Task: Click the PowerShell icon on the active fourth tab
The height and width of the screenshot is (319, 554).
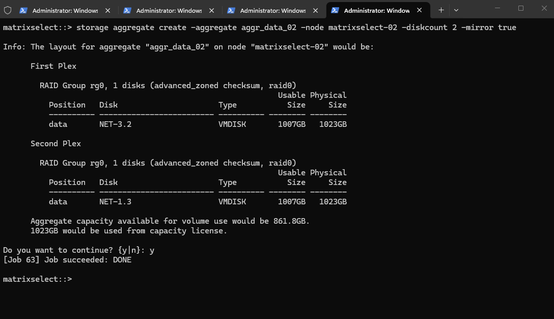Action: (335, 10)
